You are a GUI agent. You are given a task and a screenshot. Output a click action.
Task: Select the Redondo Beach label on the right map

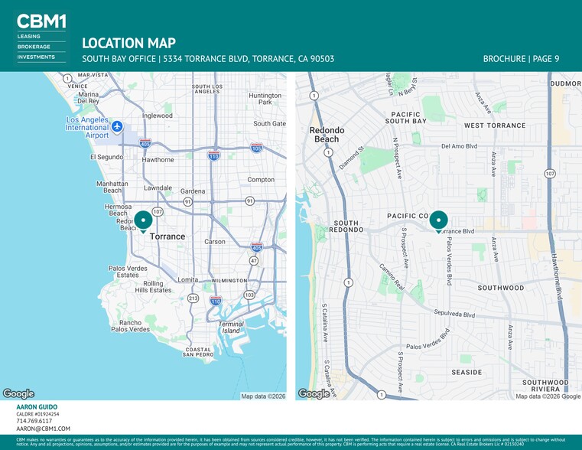[327, 135]
